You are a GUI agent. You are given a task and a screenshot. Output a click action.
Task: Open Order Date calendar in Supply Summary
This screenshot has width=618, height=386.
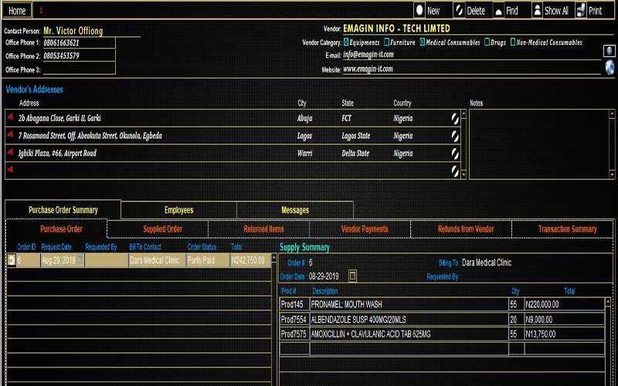(x=353, y=276)
